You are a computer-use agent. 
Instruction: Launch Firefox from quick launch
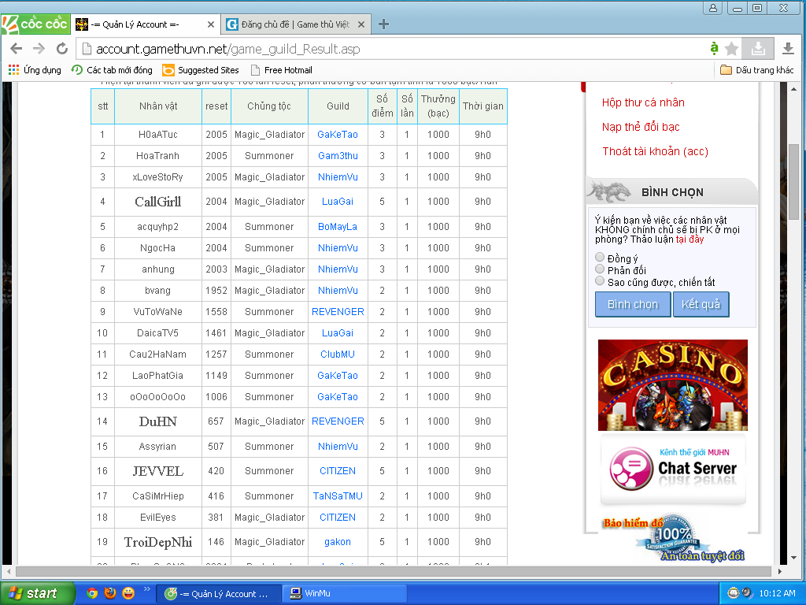[110, 593]
